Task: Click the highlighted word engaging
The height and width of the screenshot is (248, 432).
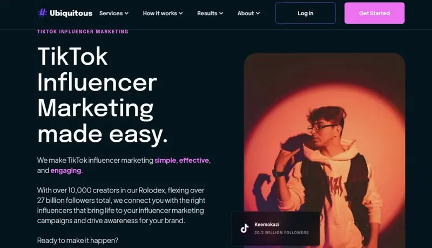Action: 66,170
